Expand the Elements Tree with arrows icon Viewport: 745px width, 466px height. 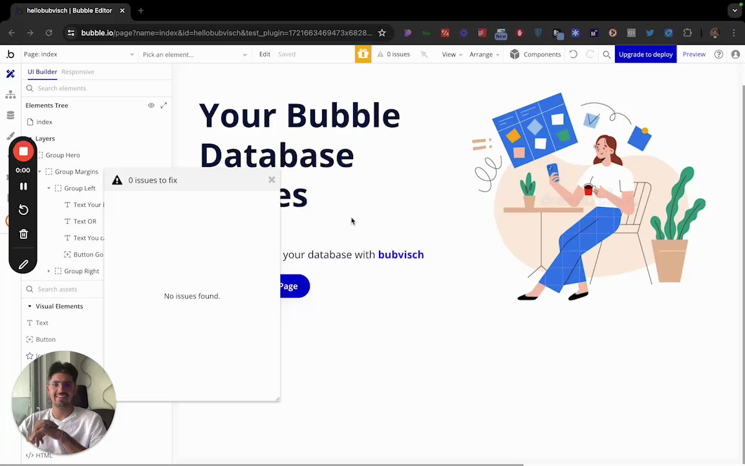pos(164,105)
